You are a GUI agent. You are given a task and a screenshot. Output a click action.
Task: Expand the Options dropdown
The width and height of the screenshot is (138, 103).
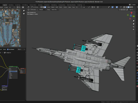tap(132, 10)
